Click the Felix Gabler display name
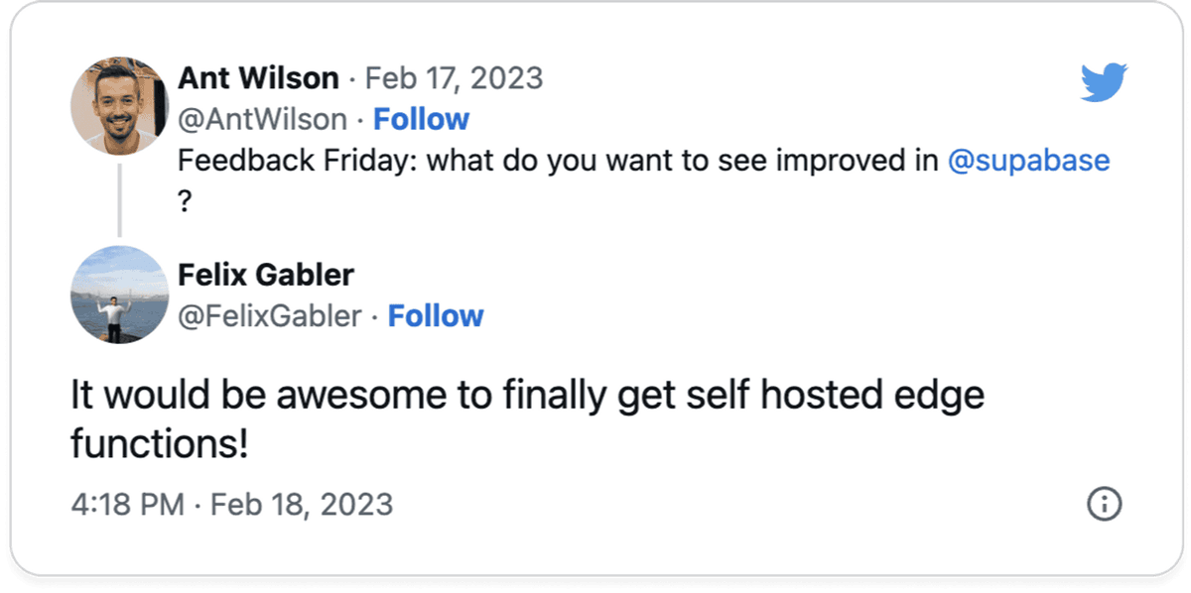The height and width of the screenshot is (593, 1191). 266,274
